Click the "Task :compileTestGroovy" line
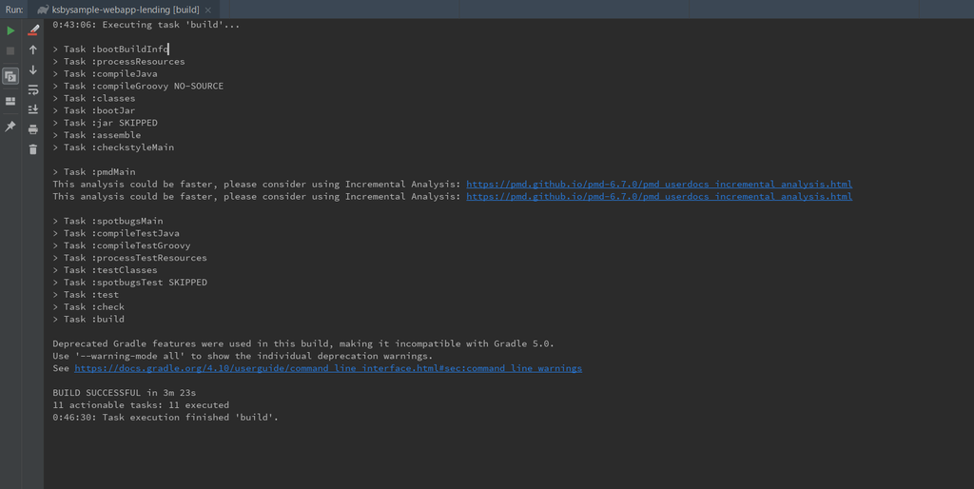The height and width of the screenshot is (489, 974). 122,245
